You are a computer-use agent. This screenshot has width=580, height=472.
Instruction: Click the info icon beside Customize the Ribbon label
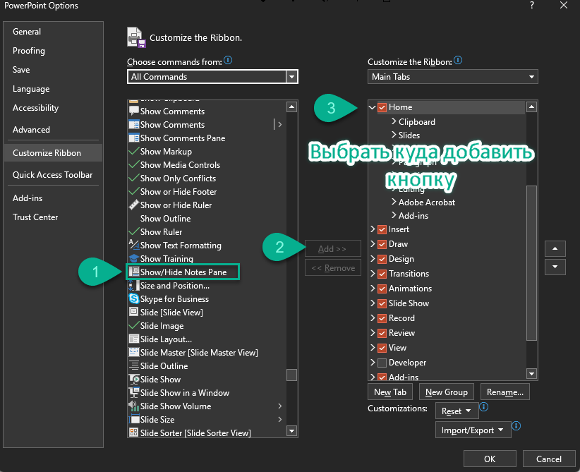pos(458,60)
